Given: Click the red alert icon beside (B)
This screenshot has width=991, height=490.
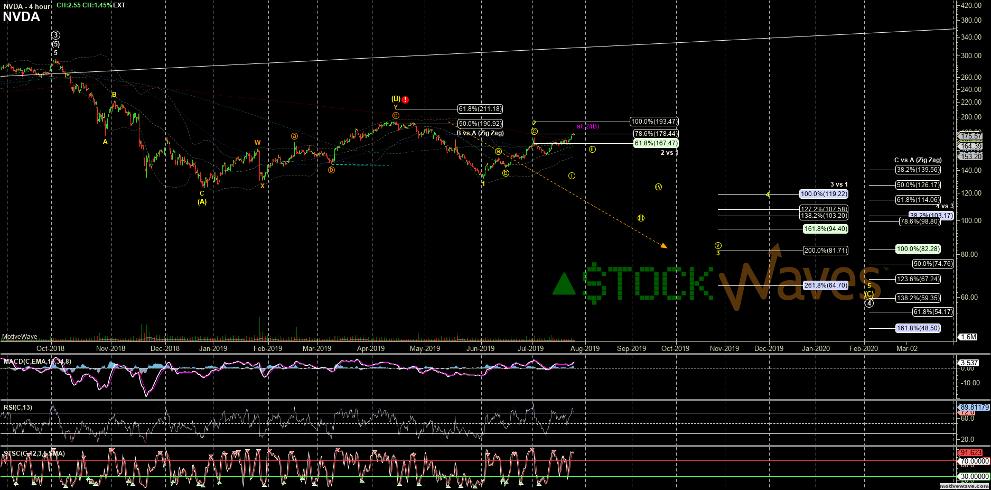Looking at the screenshot, I should [405, 99].
